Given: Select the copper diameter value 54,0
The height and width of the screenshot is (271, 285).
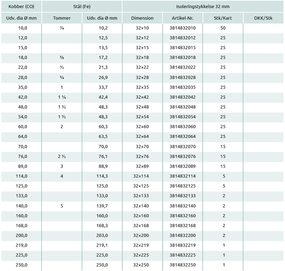Looking at the screenshot, I should point(22,117).
